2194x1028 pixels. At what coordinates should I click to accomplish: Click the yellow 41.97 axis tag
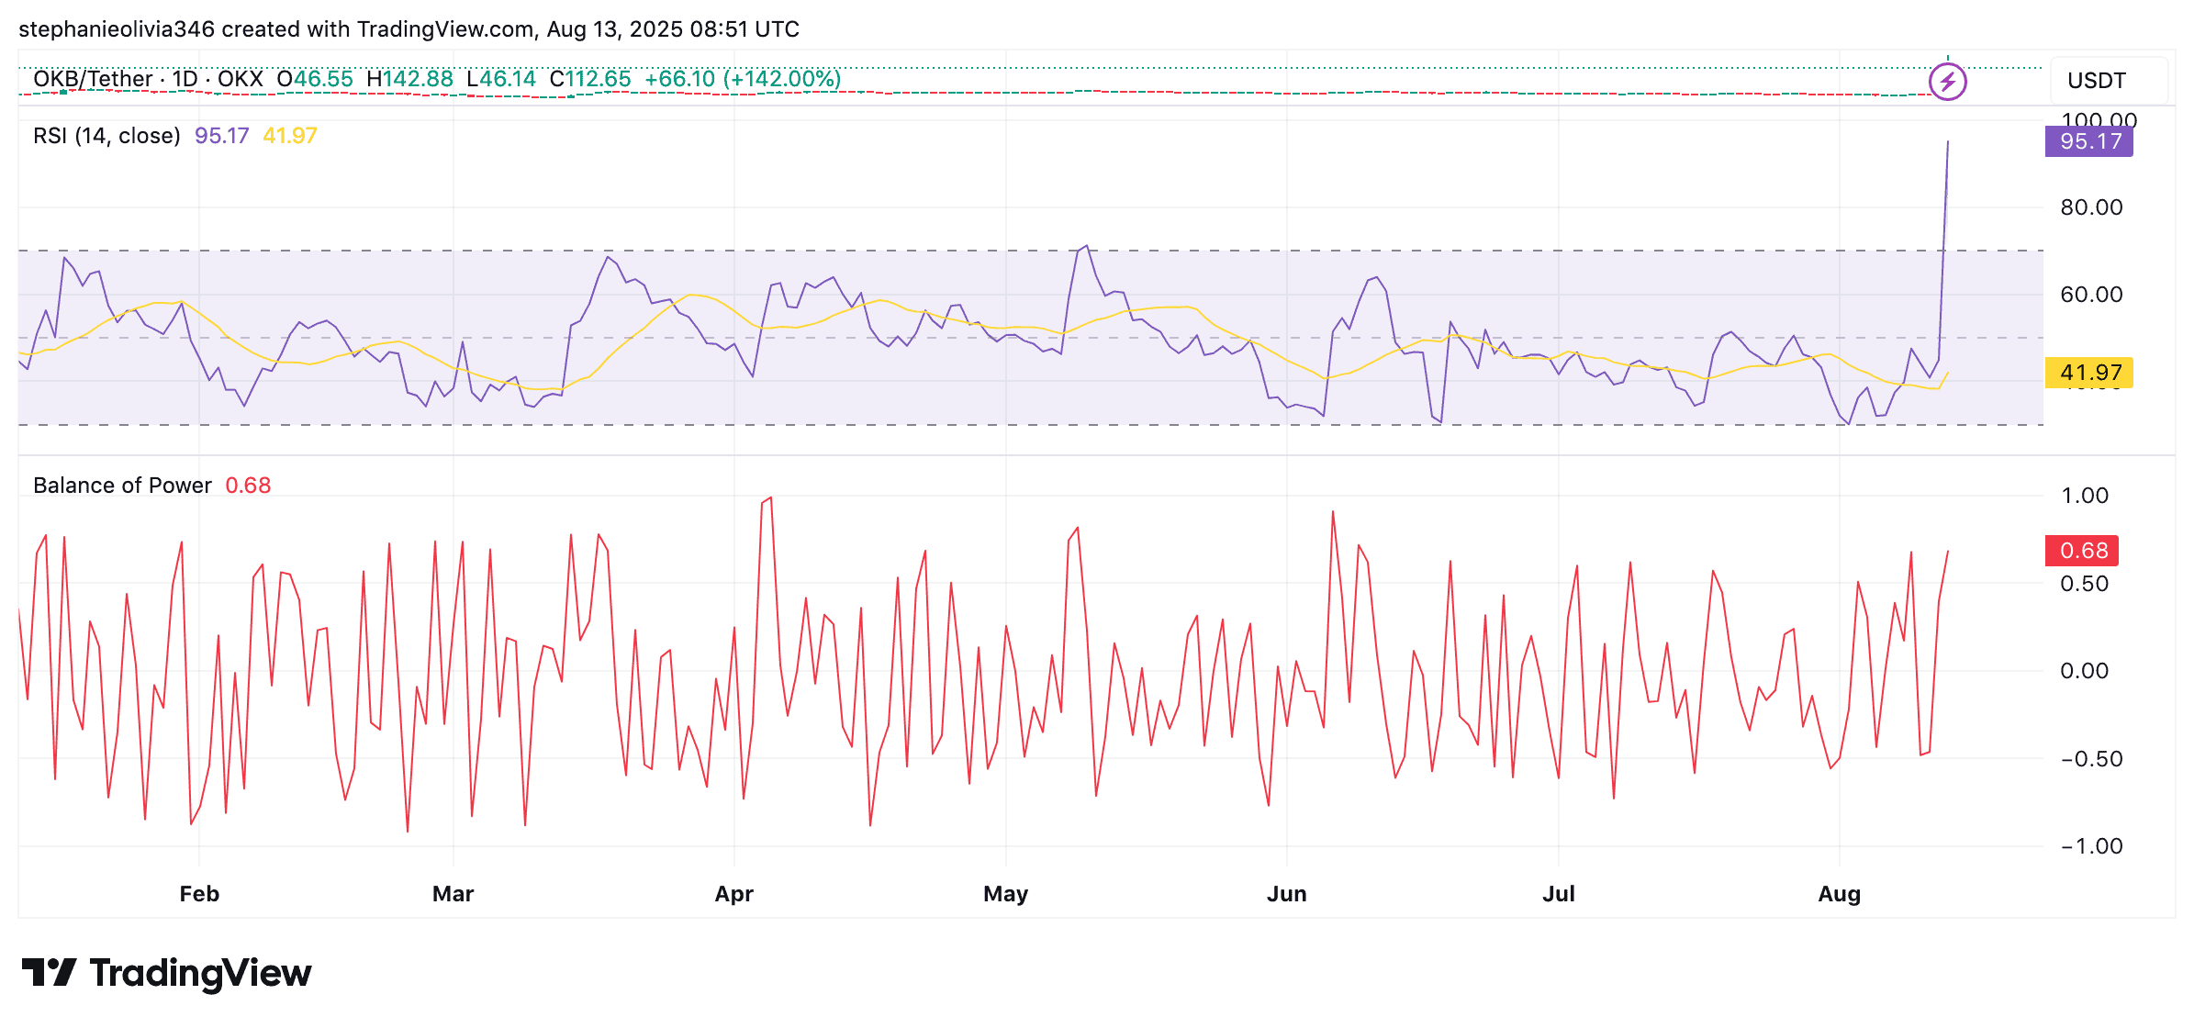point(2088,373)
